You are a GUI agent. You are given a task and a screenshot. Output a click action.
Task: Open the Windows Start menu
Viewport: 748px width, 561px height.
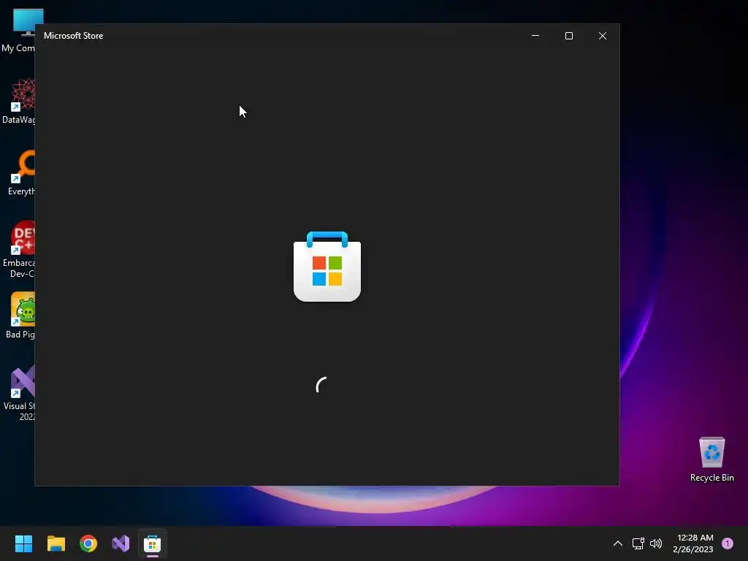coord(23,543)
